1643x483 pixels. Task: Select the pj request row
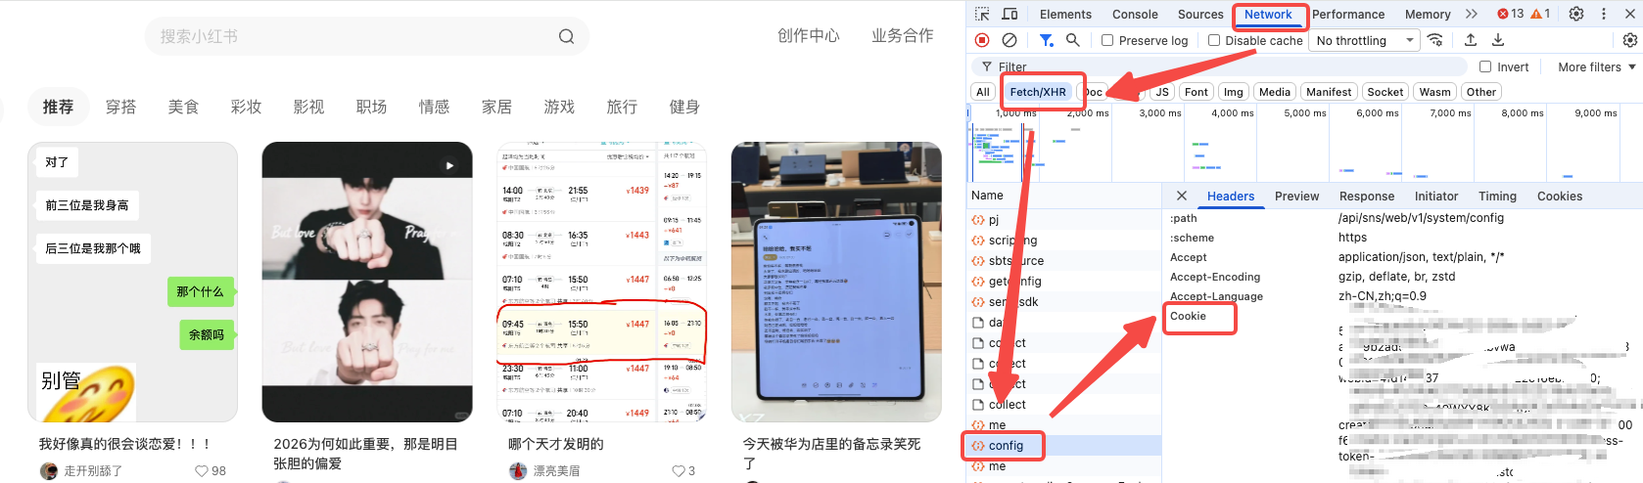point(1063,220)
